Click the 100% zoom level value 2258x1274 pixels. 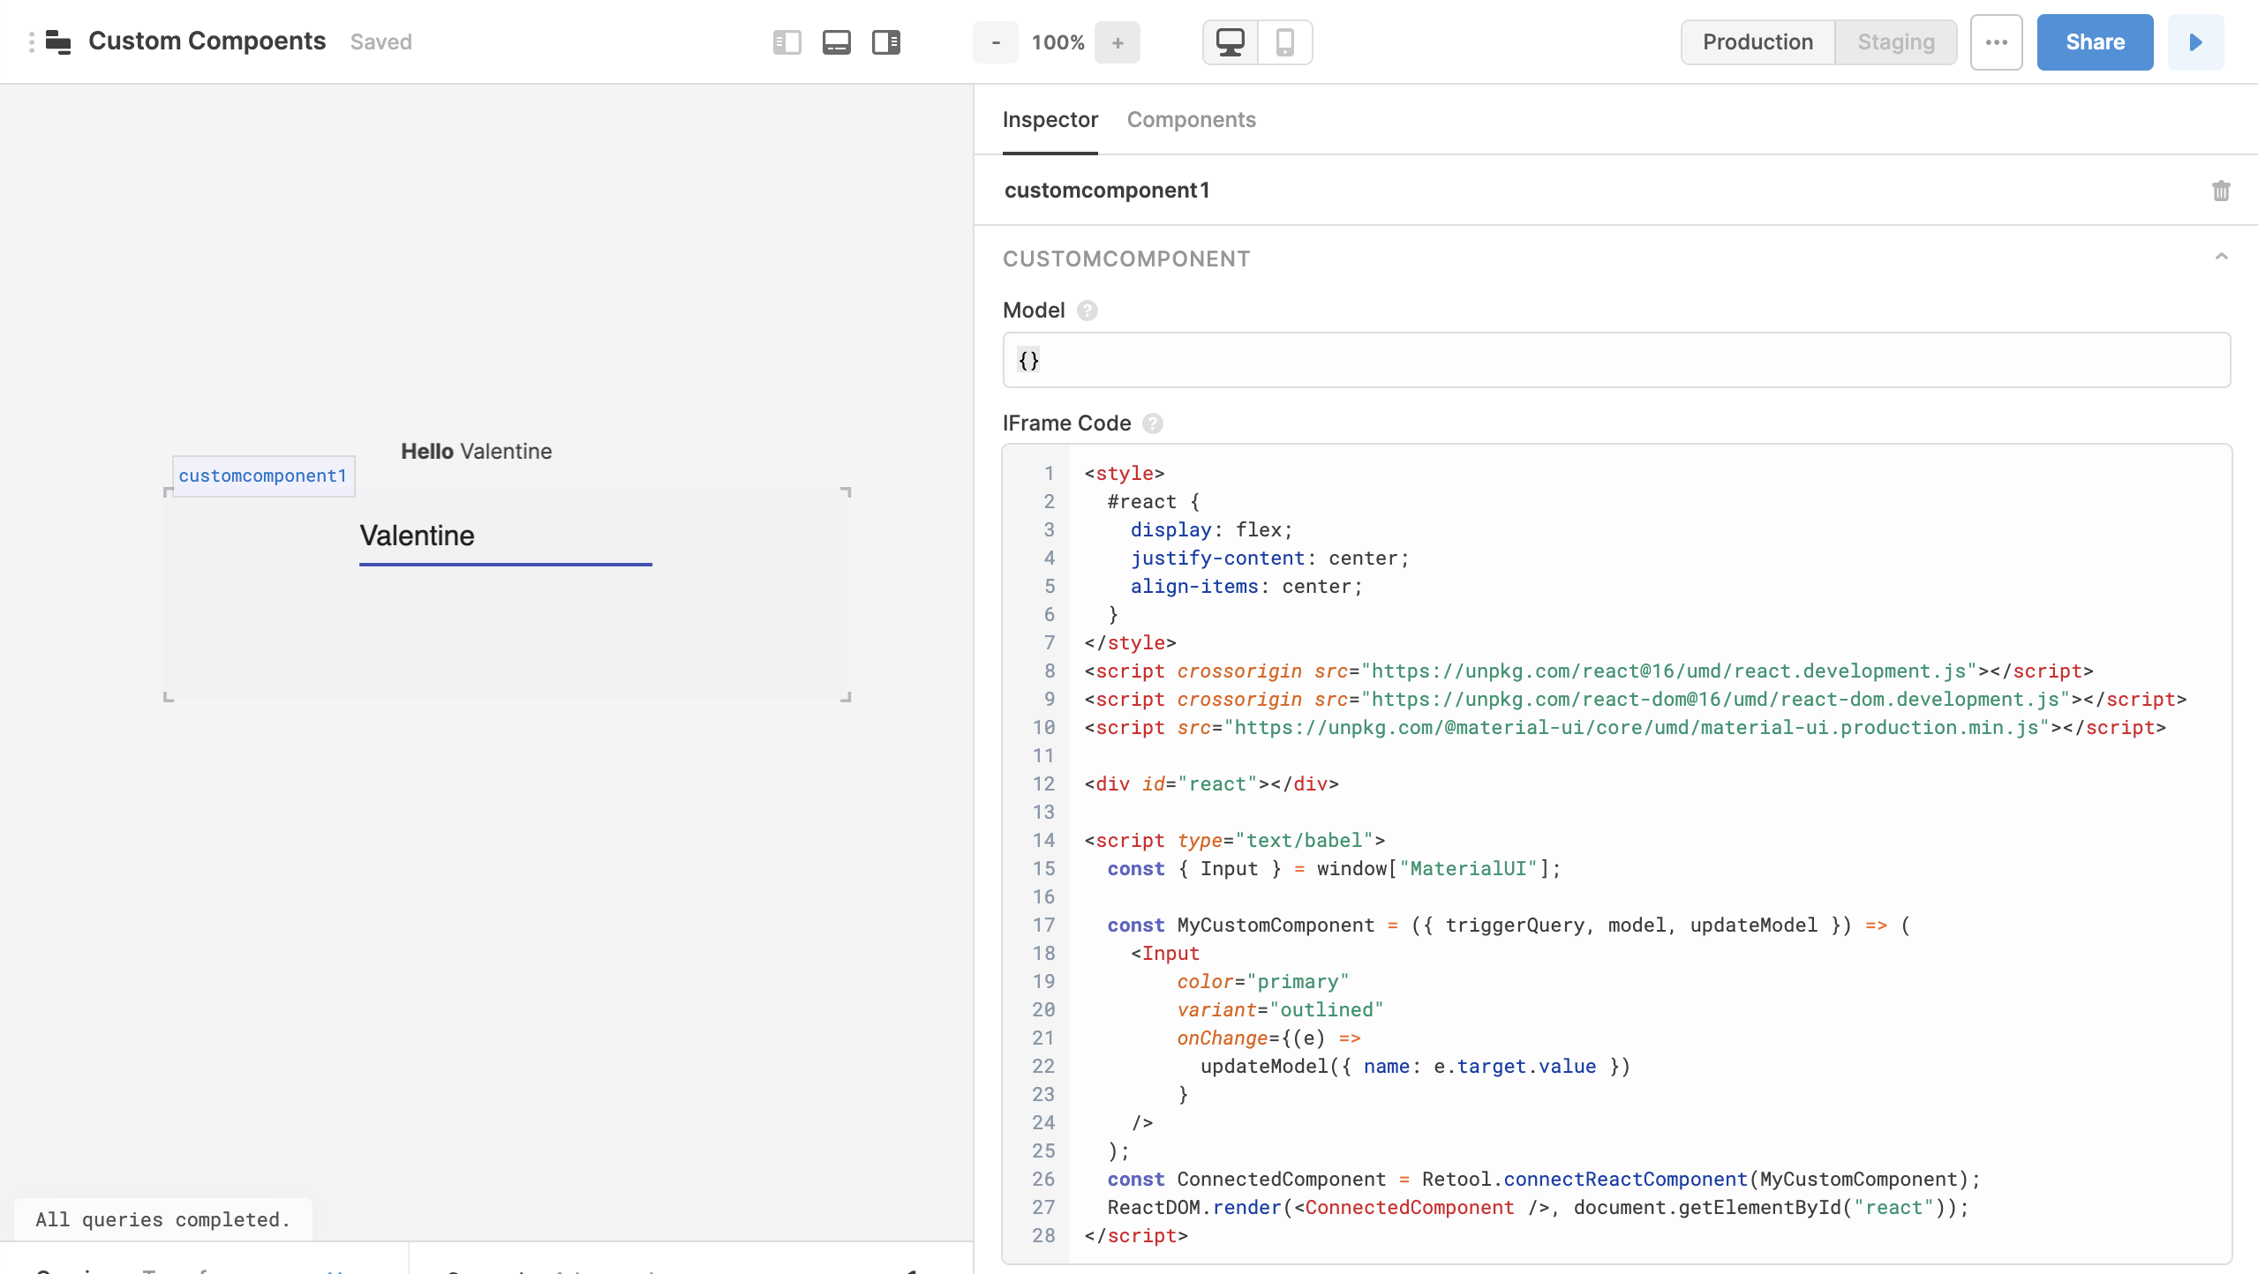[1057, 42]
